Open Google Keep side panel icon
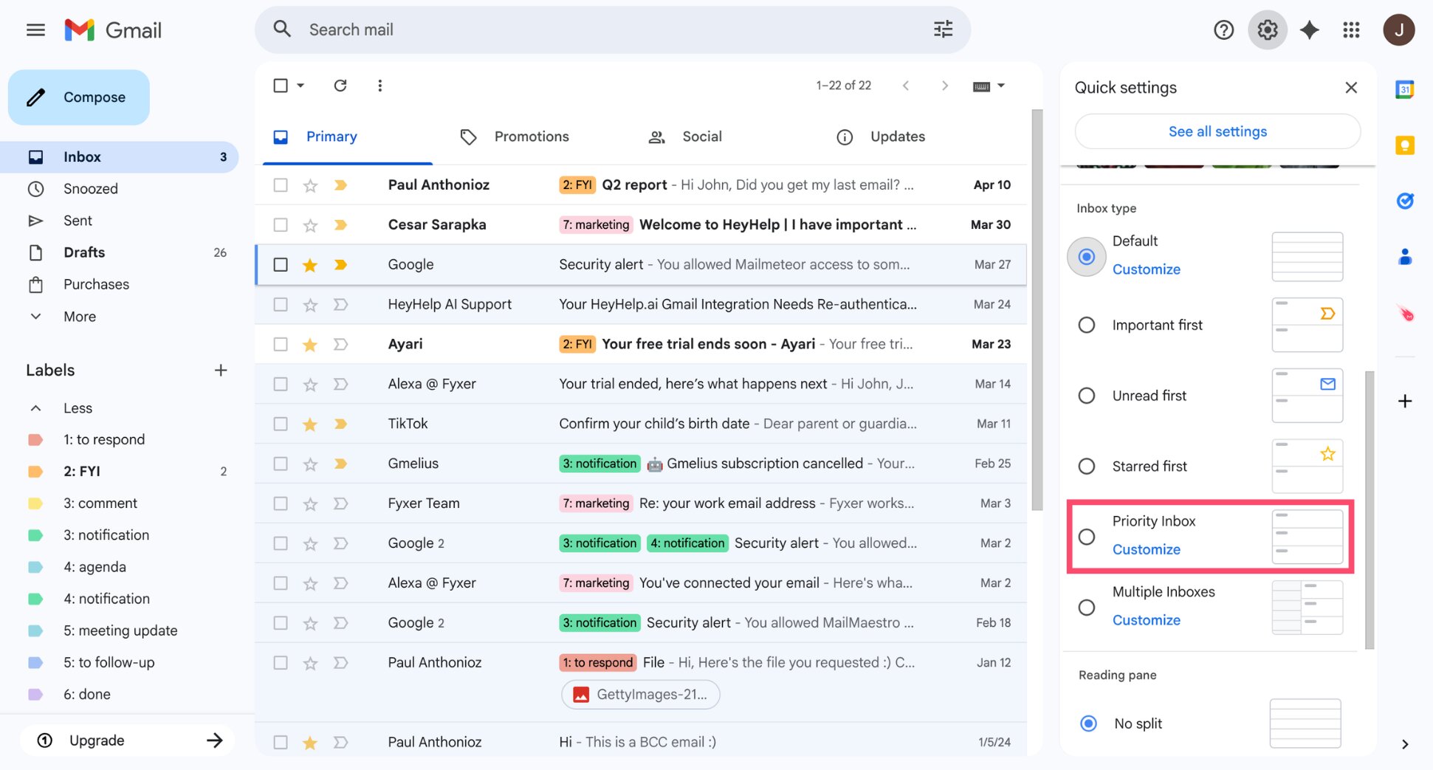 click(1404, 145)
